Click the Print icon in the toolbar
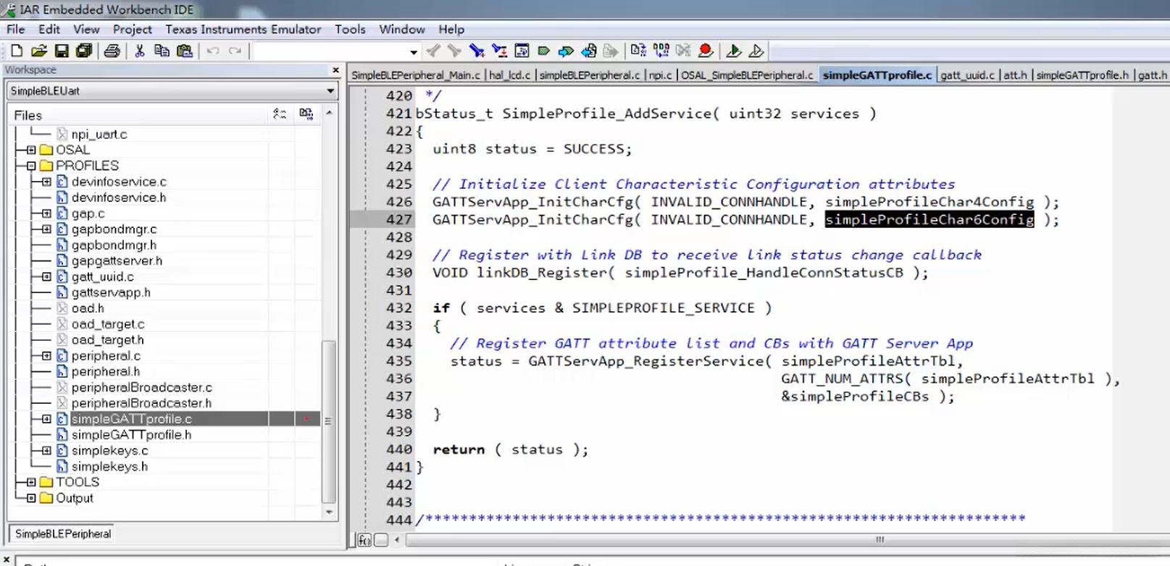 (x=112, y=51)
